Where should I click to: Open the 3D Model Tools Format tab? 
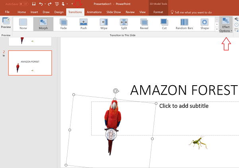click(x=158, y=12)
